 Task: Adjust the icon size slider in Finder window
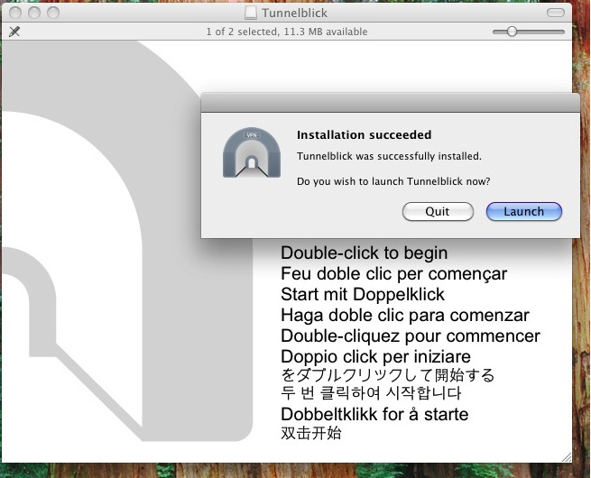(529, 32)
